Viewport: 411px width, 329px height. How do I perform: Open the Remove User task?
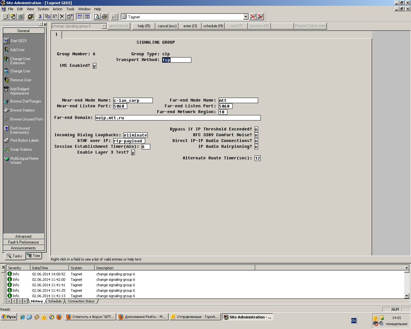[18, 80]
